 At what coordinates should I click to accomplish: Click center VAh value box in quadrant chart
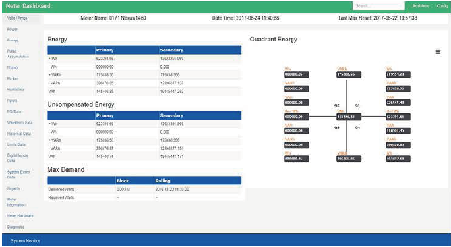coord(349,117)
